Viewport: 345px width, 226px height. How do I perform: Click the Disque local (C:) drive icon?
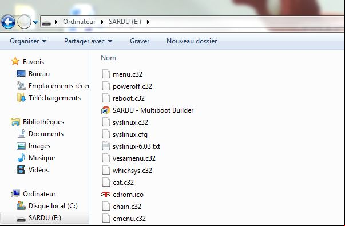[21, 205]
